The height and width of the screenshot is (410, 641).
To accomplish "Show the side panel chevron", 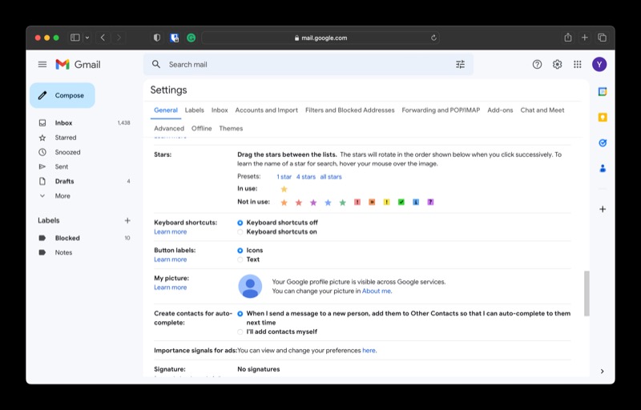I will click(x=603, y=372).
